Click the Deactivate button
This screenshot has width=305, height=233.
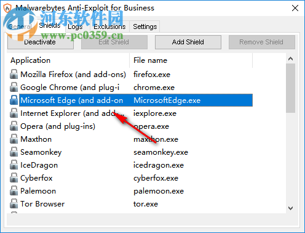pos(41,42)
